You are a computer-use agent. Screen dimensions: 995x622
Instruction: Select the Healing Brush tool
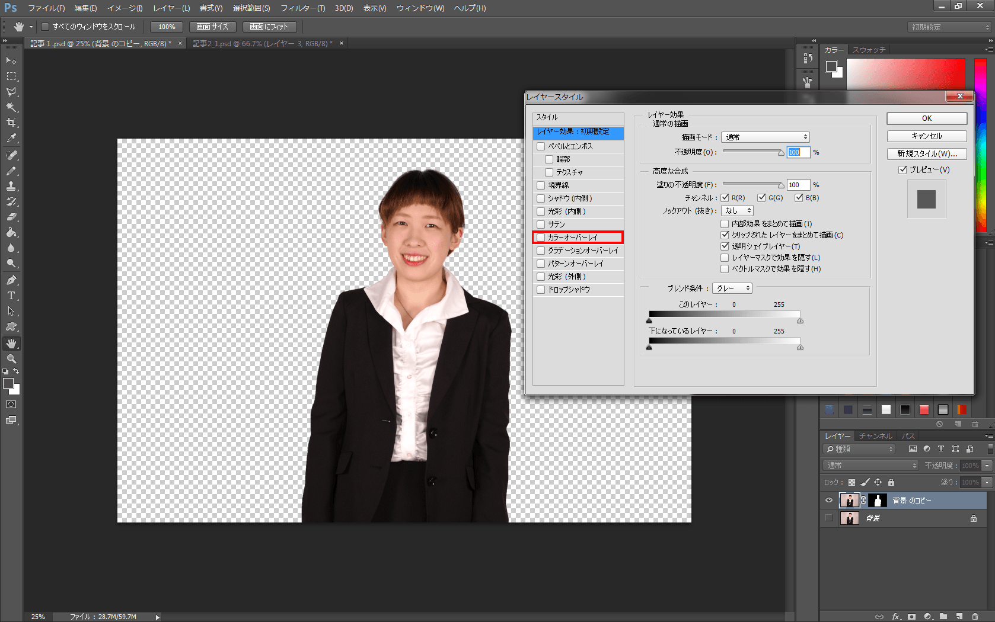(11, 155)
